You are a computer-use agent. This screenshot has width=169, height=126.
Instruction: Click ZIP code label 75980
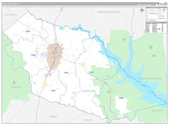pos(121,98)
